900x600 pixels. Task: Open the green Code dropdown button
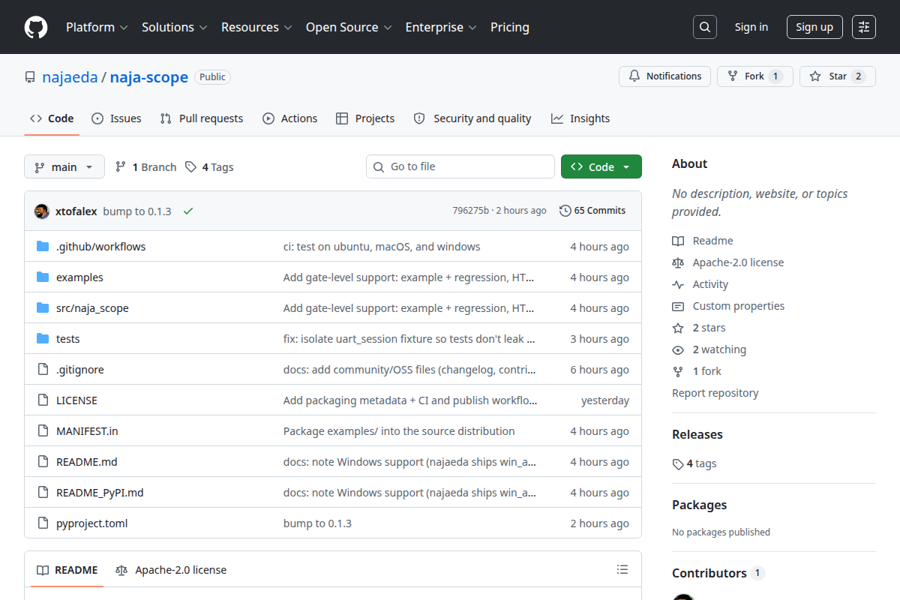pyautogui.click(x=601, y=166)
